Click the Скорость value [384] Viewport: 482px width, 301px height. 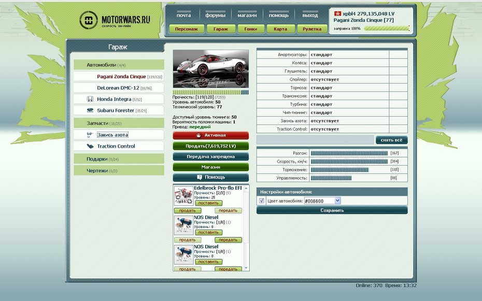(x=394, y=161)
